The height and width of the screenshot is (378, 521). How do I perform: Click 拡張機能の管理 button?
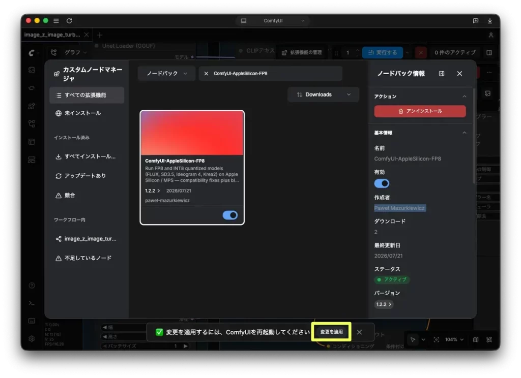point(302,52)
